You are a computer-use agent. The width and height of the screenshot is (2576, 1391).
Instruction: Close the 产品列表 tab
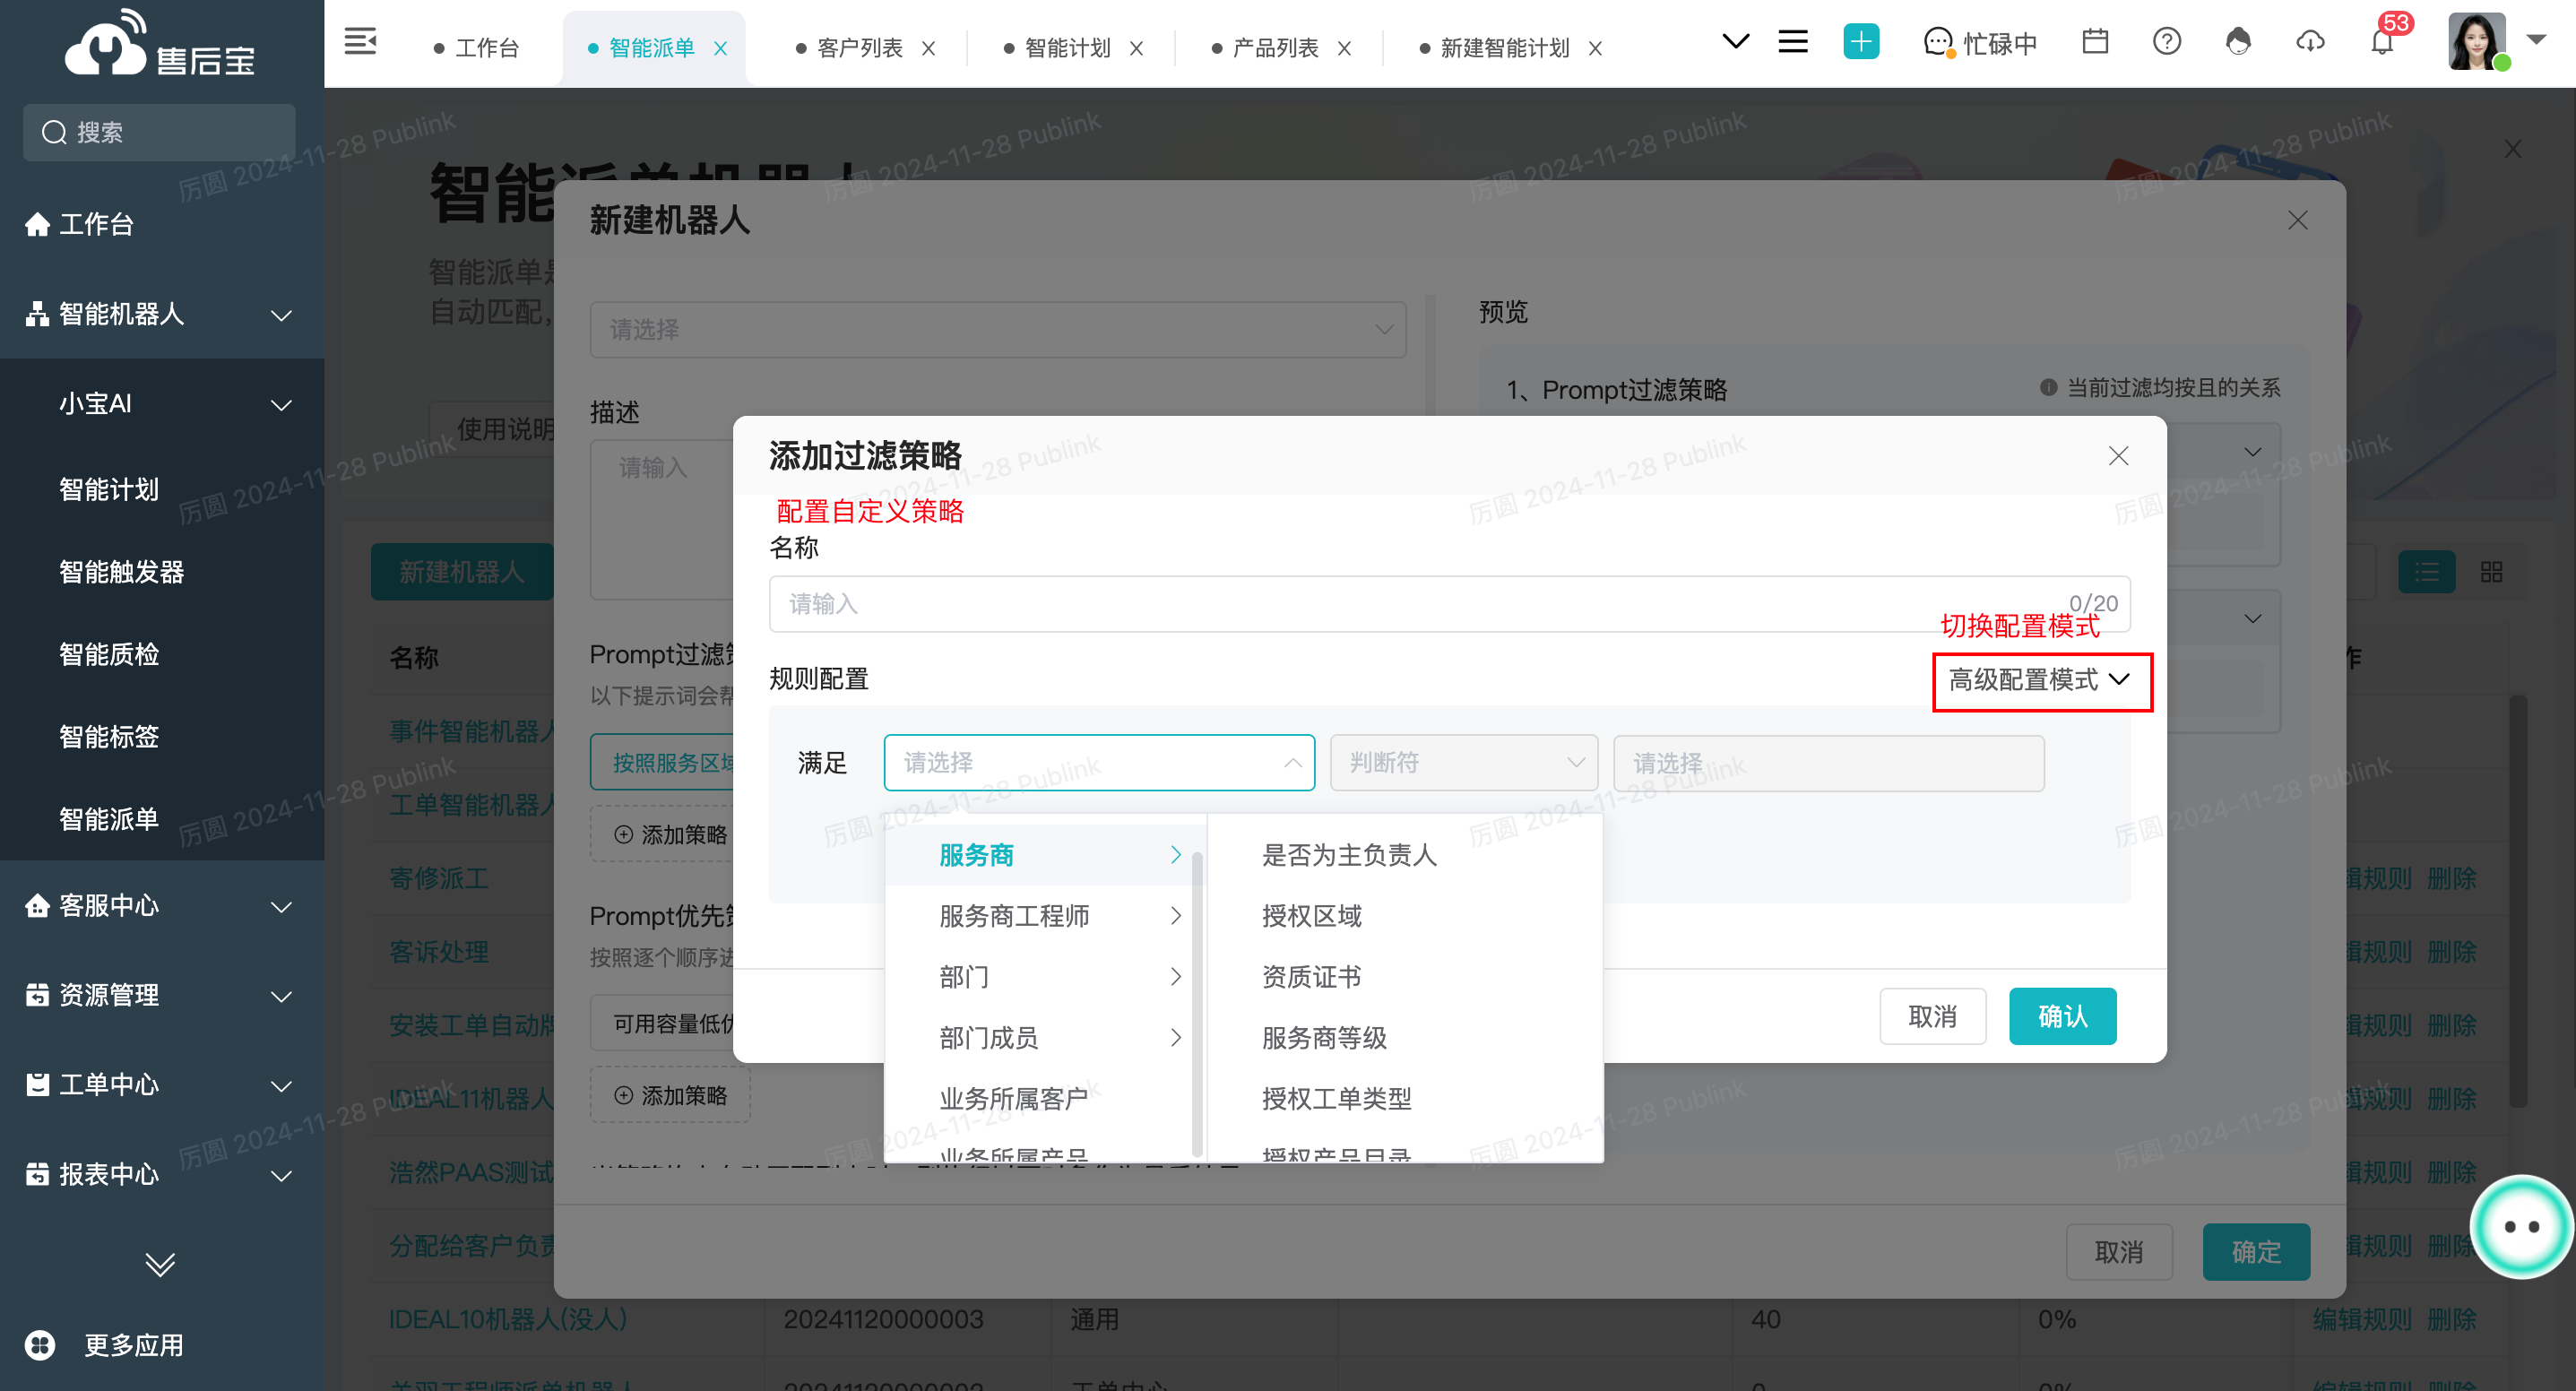tap(1344, 48)
